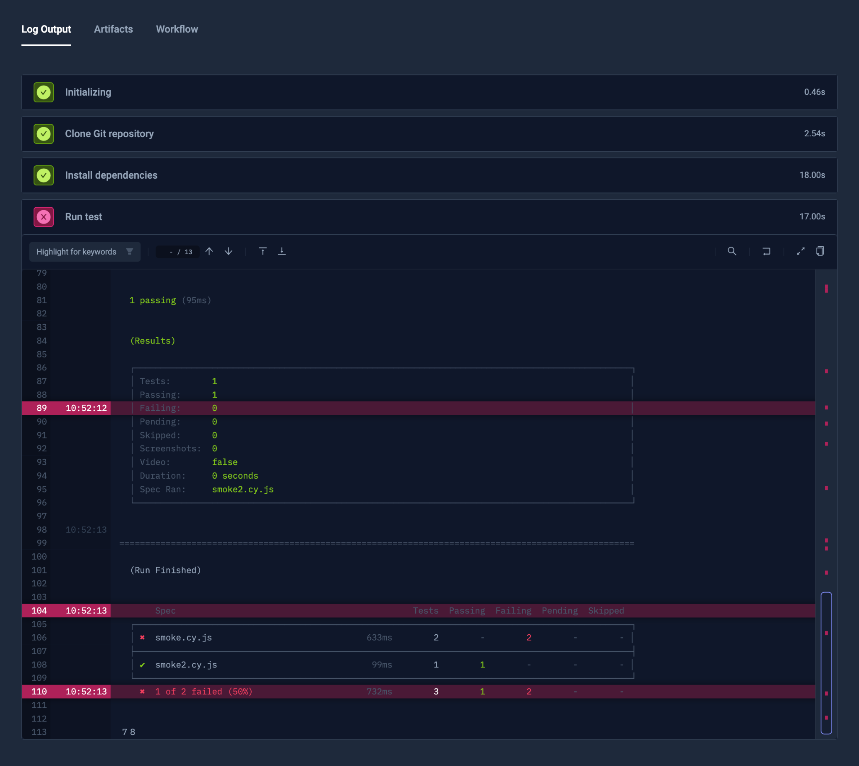Click the navigate up arrow icon
The image size is (859, 766).
(x=209, y=251)
